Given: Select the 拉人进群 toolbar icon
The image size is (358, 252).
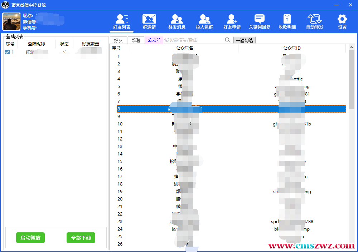Looking at the screenshot, I should (204, 19).
